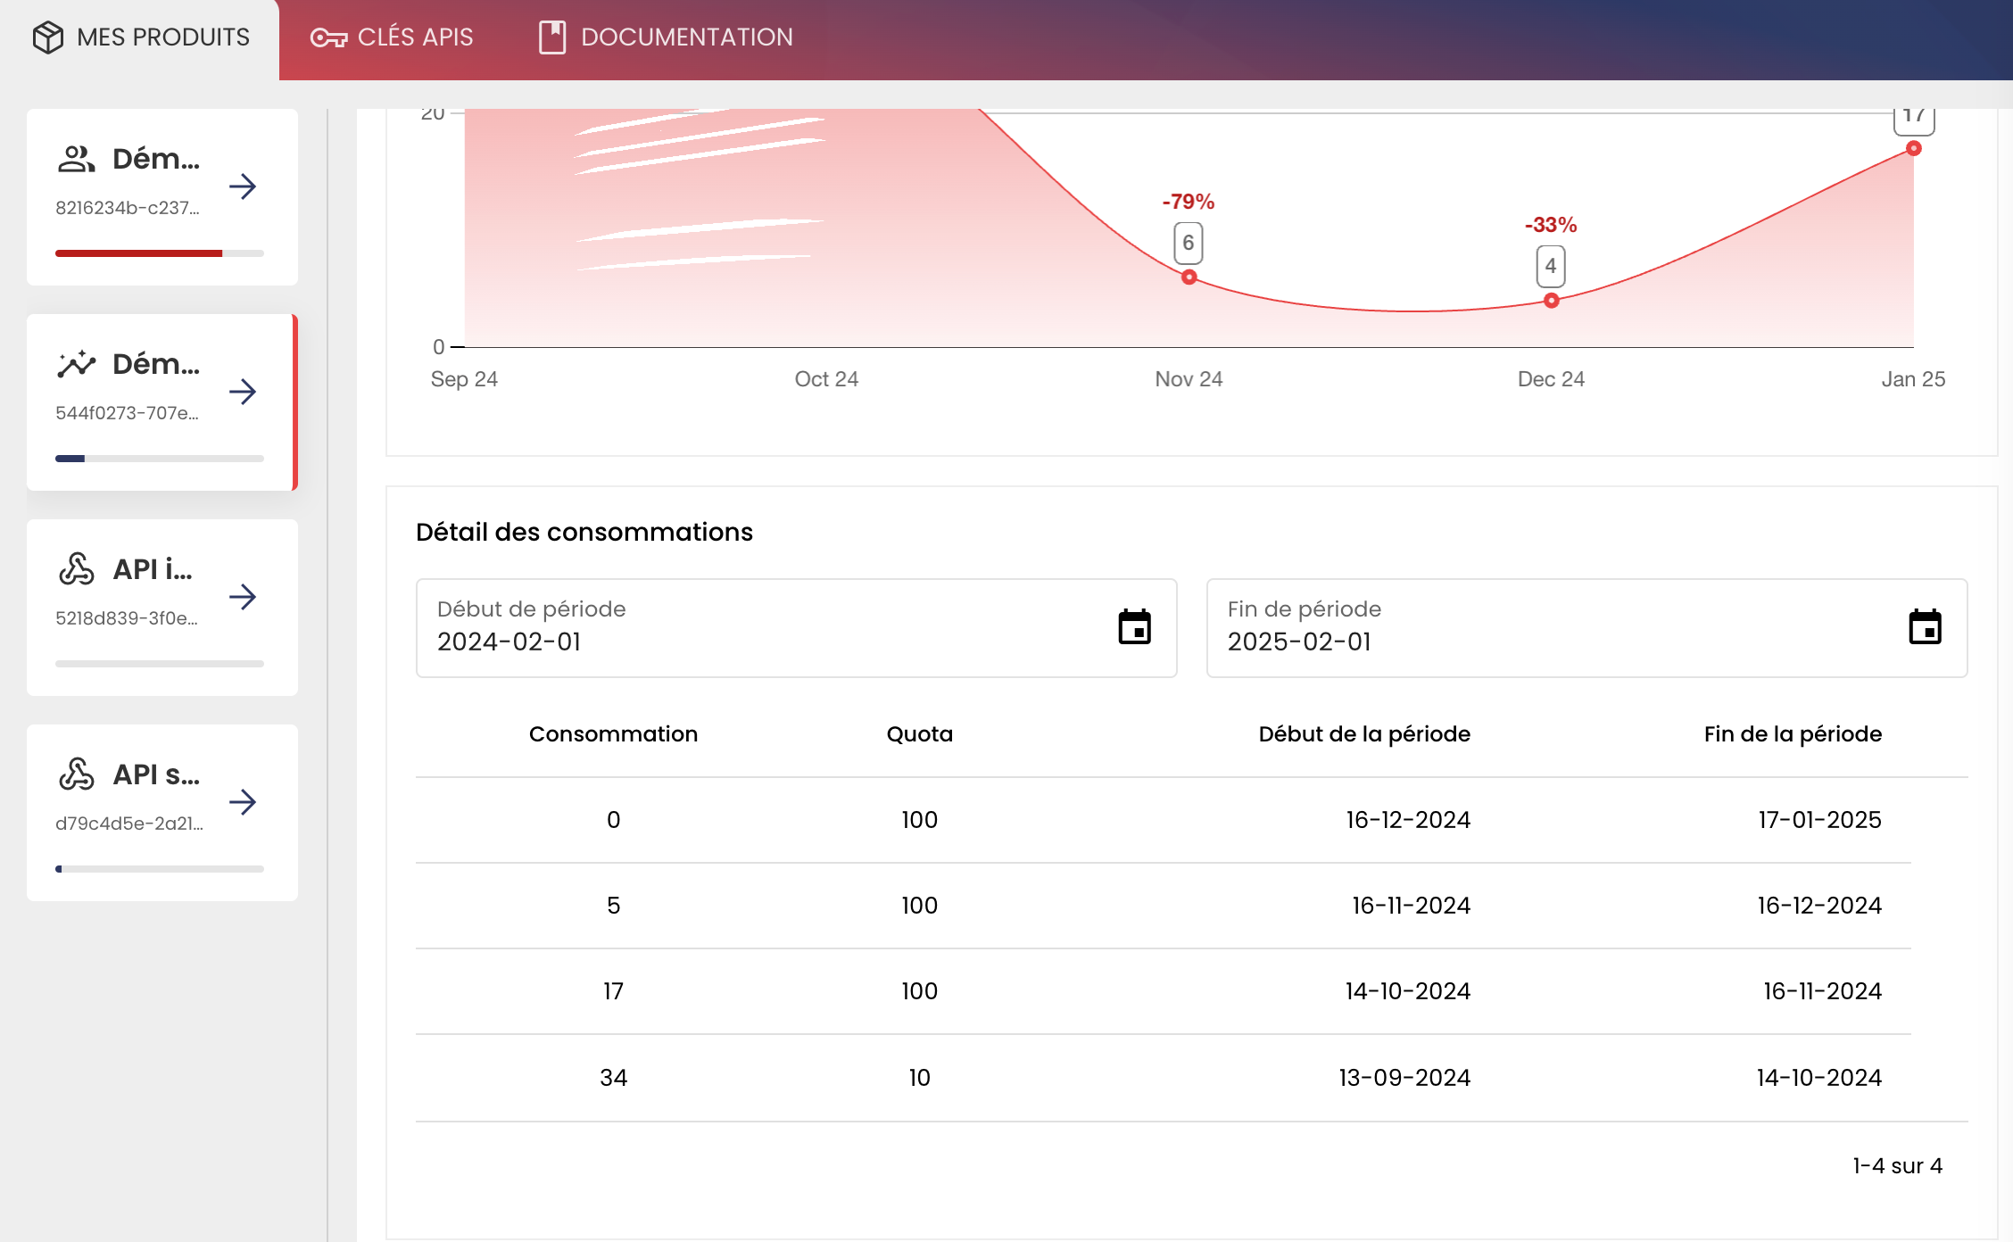Click the quota value 10
This screenshot has width=2013, height=1242.
pos(919,1078)
